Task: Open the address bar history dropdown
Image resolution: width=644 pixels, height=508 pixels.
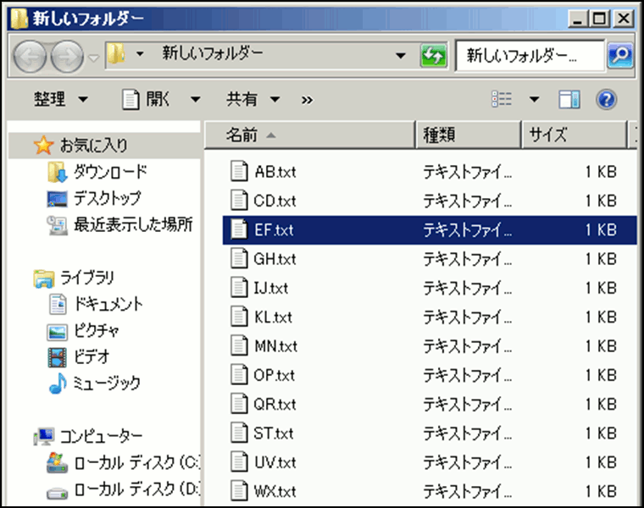Action: pos(402,56)
